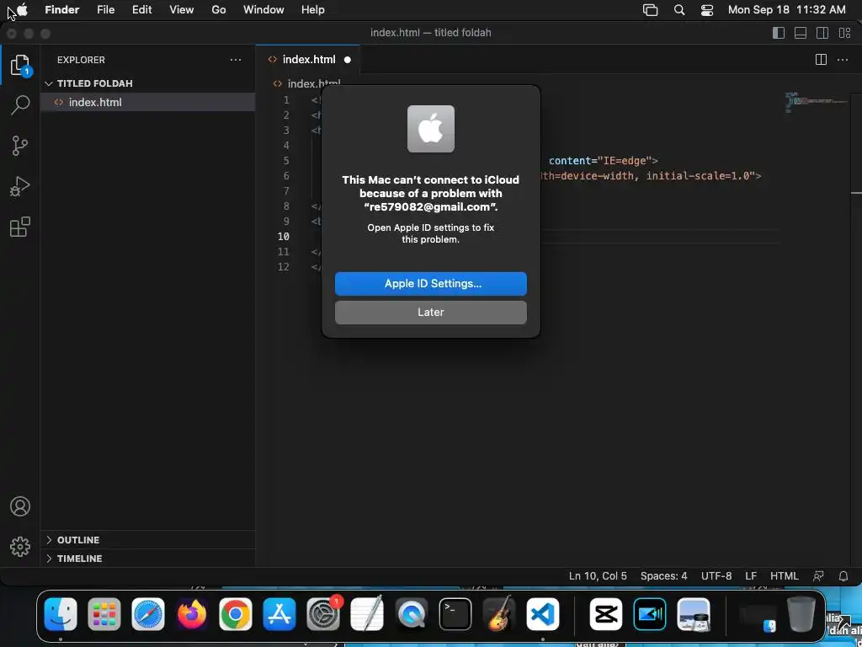
Task: Select encoding UTF-8 in status bar
Action: 716,576
